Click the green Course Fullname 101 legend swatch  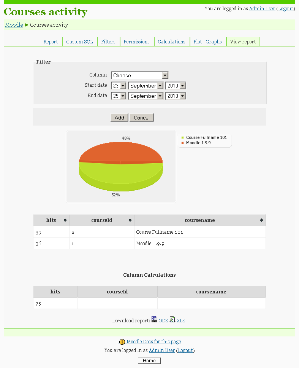183,138
